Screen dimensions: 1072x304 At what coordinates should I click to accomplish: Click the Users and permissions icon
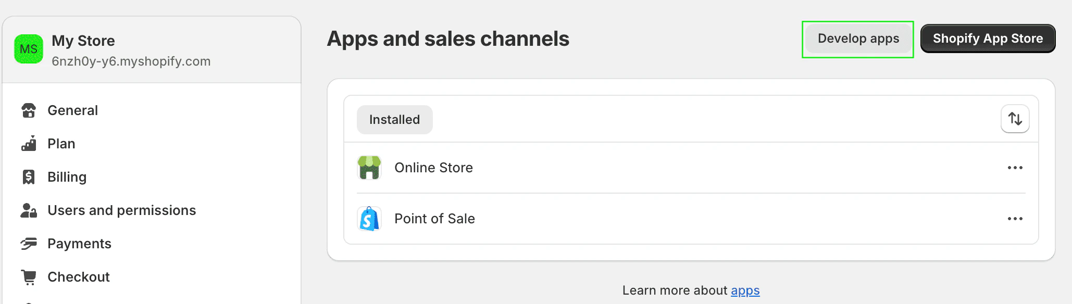[x=29, y=210]
